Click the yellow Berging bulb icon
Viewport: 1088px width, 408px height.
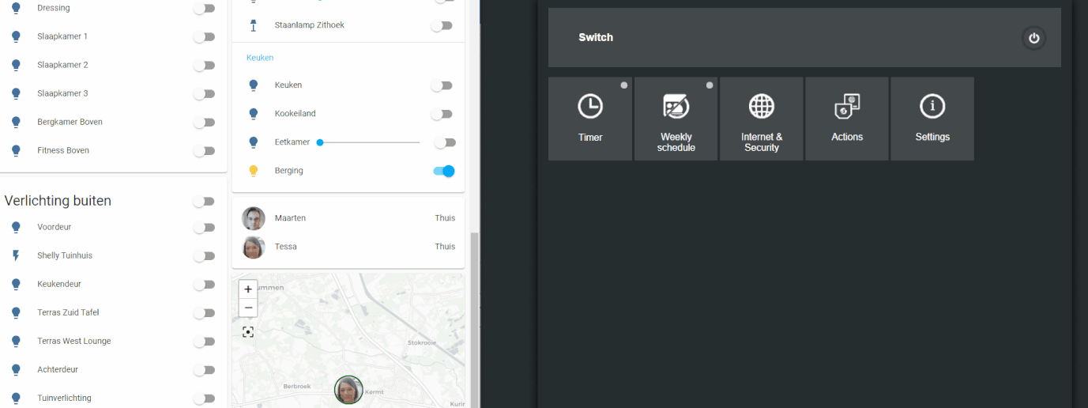(x=254, y=171)
